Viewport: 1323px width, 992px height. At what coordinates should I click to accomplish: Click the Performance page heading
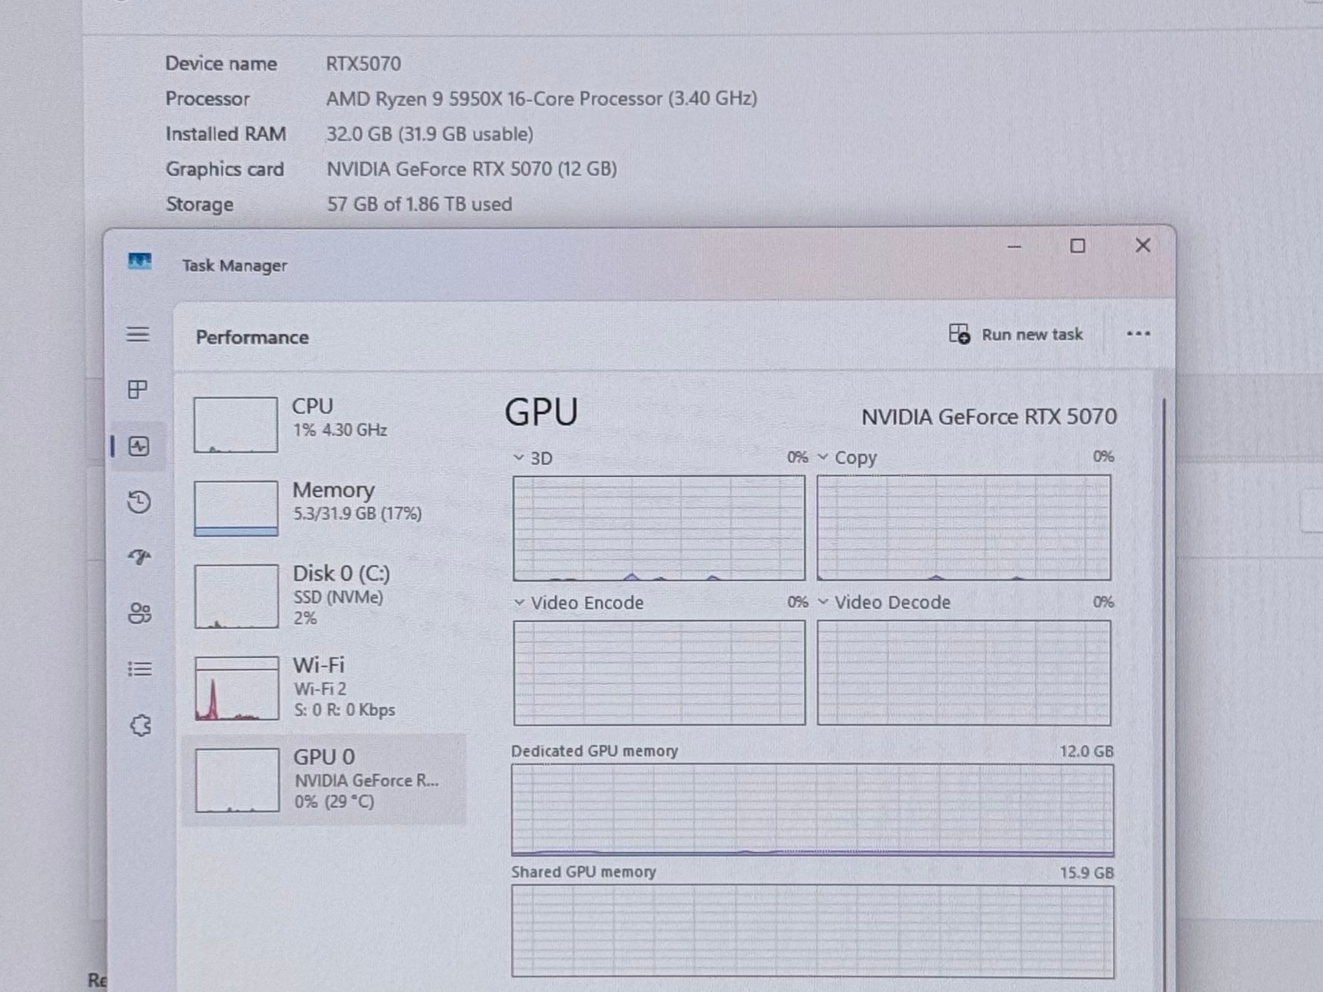252,337
